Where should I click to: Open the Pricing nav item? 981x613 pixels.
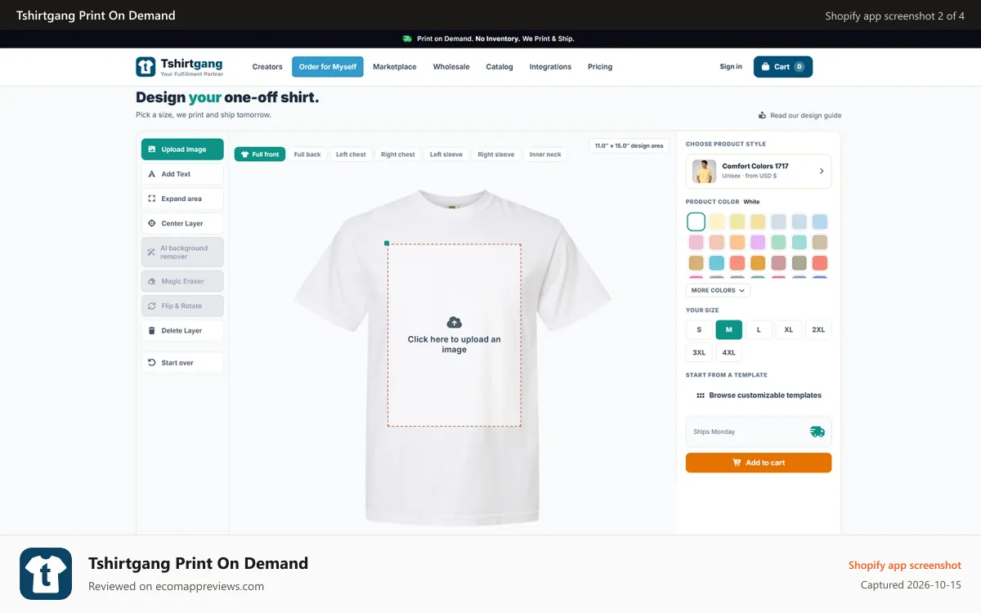pyautogui.click(x=600, y=67)
